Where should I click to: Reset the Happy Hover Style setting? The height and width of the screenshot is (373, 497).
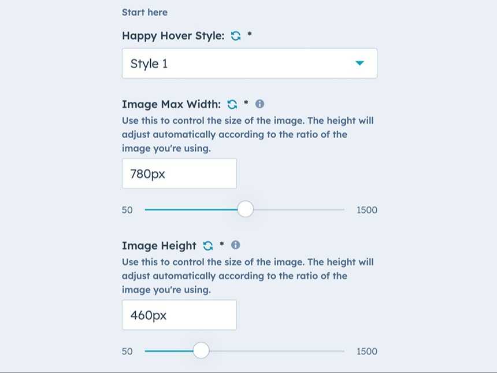pyautogui.click(x=235, y=35)
